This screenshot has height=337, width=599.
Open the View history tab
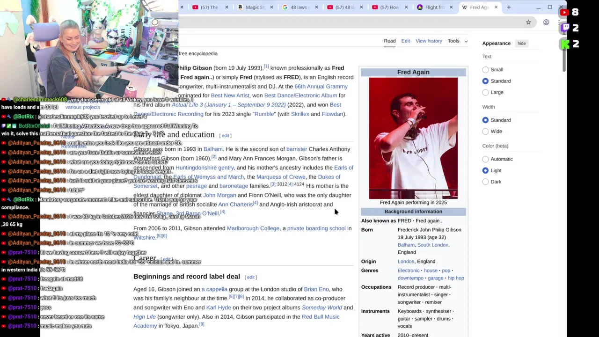pos(429,41)
